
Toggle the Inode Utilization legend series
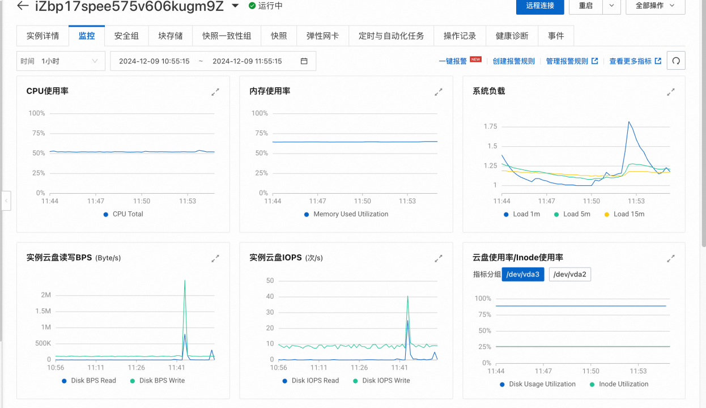[619, 384]
